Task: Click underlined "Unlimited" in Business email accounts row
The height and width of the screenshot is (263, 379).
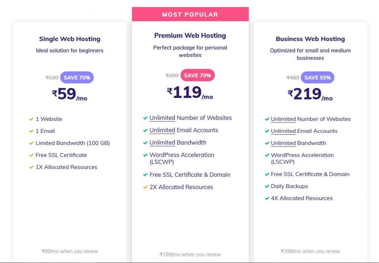Action: pyautogui.click(x=284, y=131)
